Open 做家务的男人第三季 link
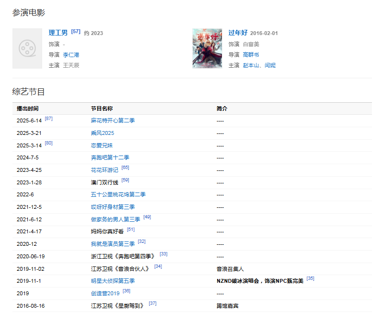Screen dimensions: 383x313 [x=116, y=219]
